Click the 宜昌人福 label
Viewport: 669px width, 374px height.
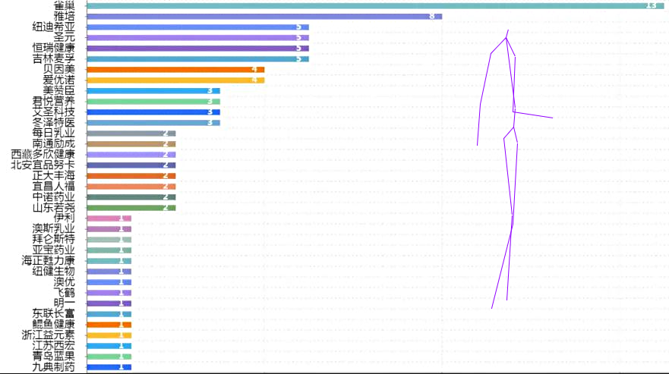(x=54, y=187)
